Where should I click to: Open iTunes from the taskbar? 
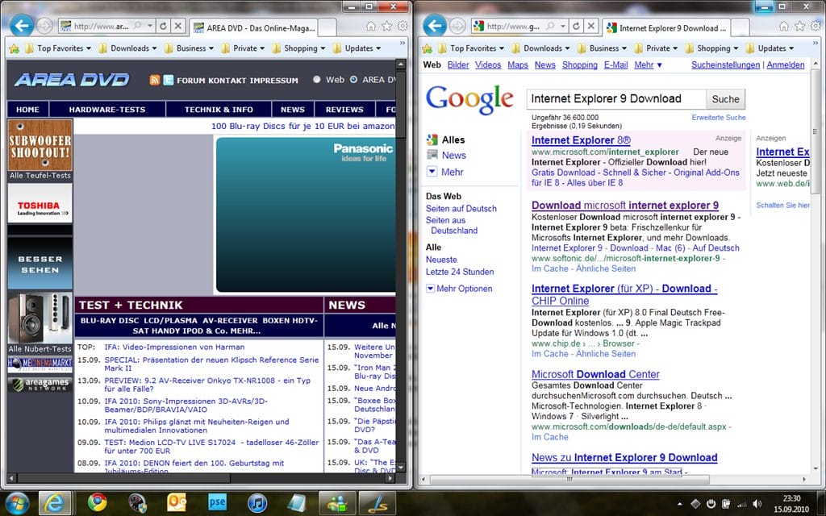pyautogui.click(x=257, y=502)
